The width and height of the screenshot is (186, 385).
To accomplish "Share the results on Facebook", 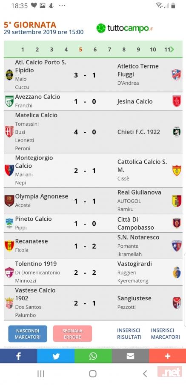I will click(x=19, y=356).
